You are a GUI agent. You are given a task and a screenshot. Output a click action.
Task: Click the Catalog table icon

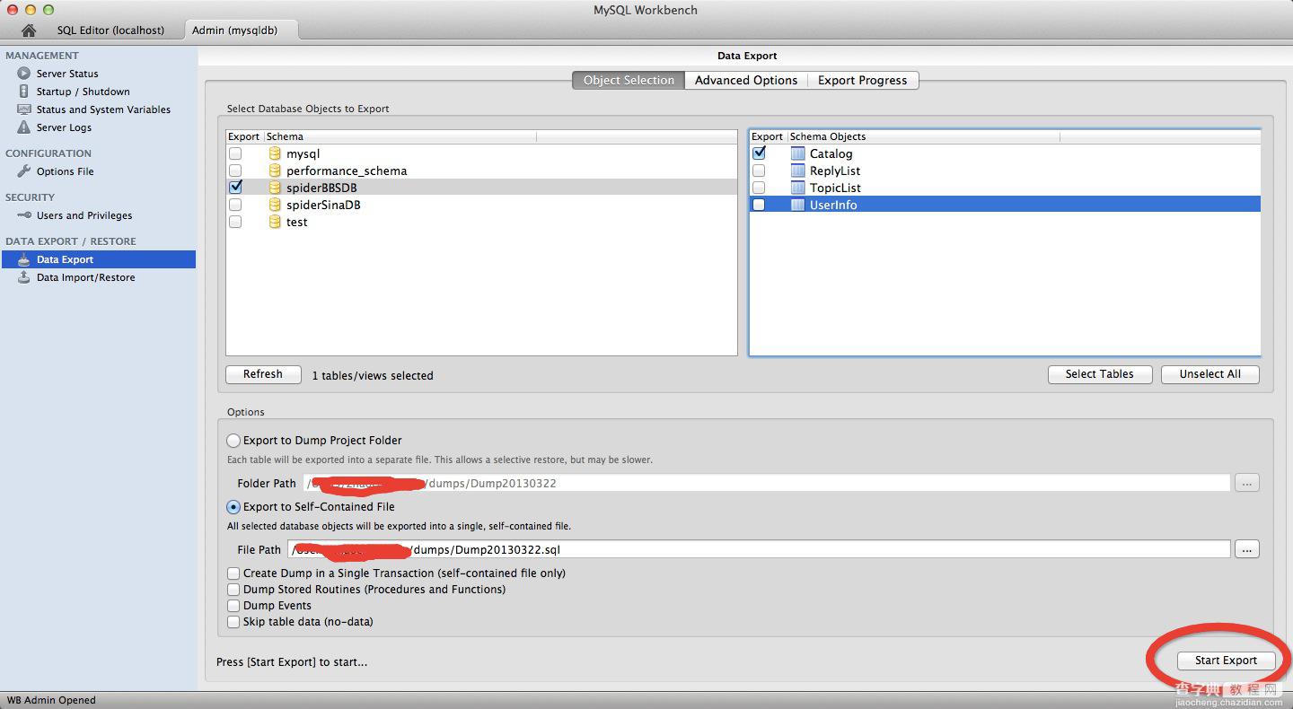797,153
